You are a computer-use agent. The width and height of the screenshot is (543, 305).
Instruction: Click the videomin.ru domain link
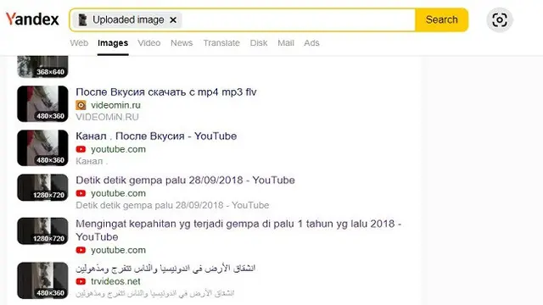(115, 105)
